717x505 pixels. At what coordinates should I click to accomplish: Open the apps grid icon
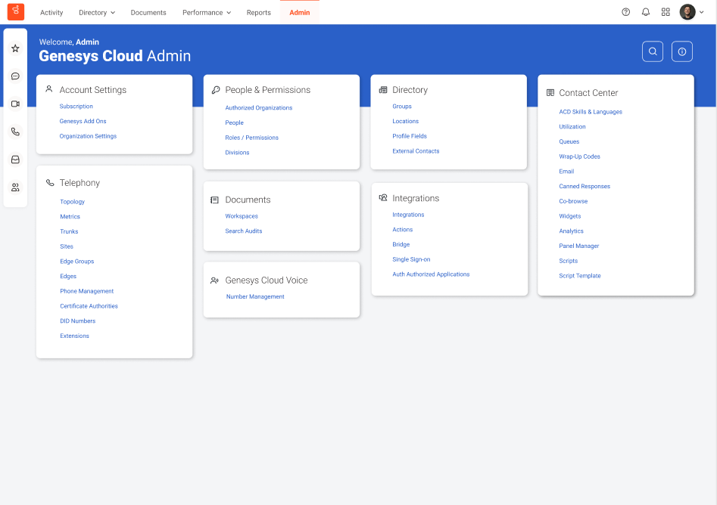pyautogui.click(x=666, y=12)
